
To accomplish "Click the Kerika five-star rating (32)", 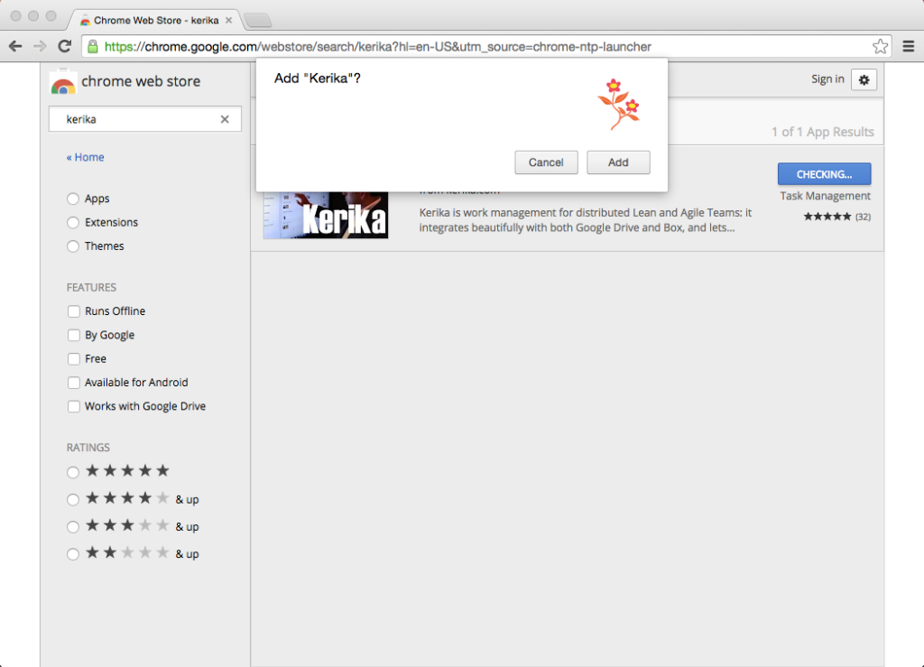I will coord(836,217).
